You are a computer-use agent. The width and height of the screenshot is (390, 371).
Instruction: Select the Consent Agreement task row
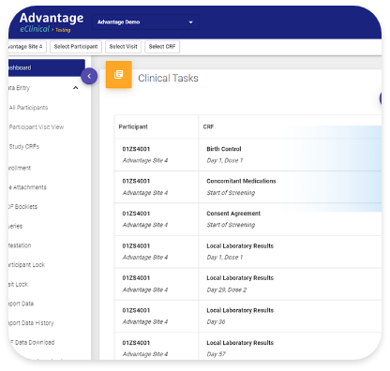247,219
